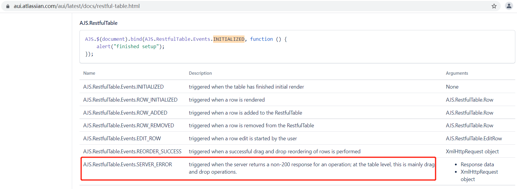Click AJS.RestfulTable.Row argument in ROW_INITIALIZED row

pos(470,100)
